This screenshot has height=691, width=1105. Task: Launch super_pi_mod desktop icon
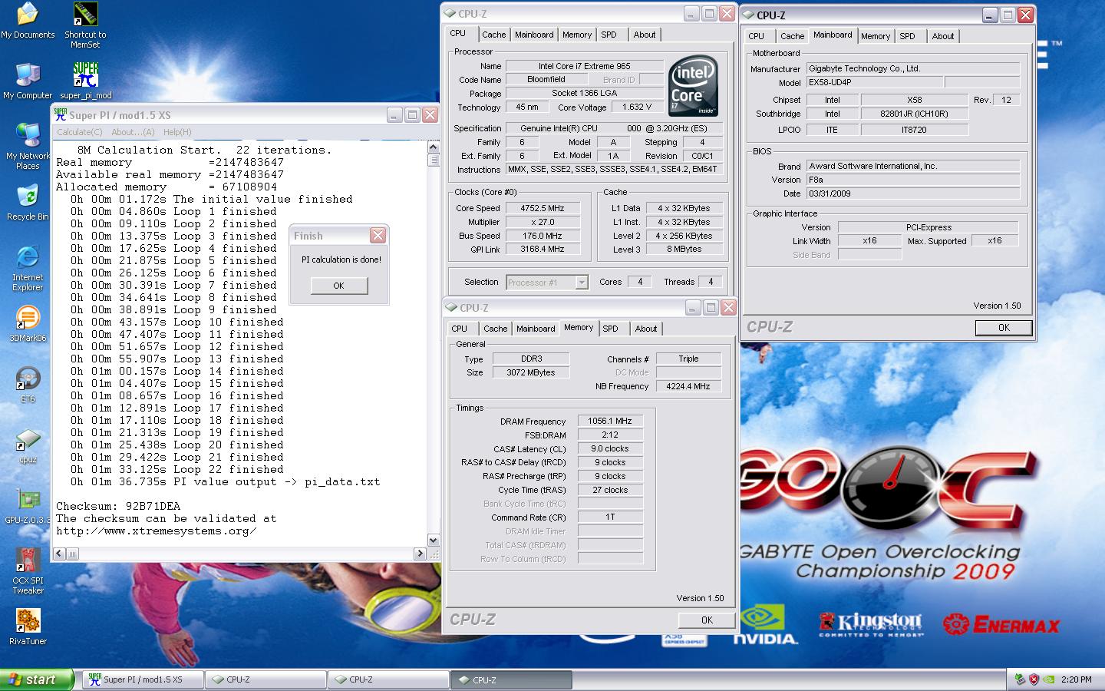(86, 81)
